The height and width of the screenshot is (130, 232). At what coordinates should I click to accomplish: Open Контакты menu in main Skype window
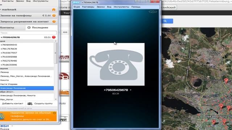click(8, 1)
